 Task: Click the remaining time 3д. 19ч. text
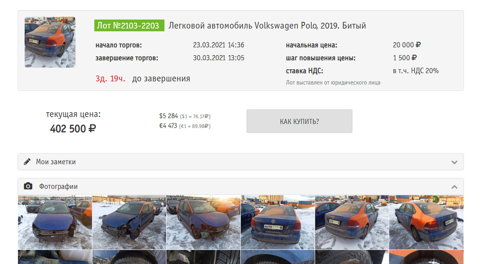[110, 78]
